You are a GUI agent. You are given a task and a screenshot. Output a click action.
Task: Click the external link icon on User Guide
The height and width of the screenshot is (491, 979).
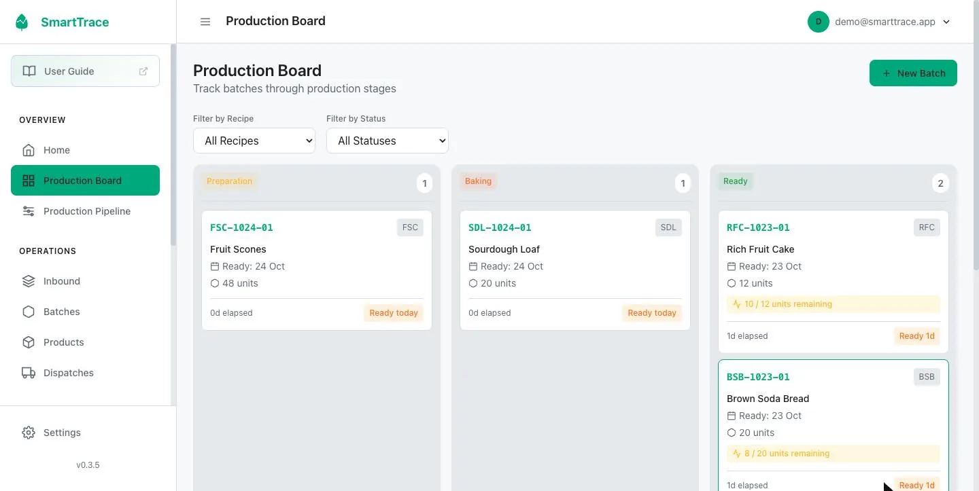point(143,71)
